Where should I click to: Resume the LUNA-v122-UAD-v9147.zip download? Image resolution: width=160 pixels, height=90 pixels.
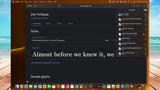pos(143,34)
